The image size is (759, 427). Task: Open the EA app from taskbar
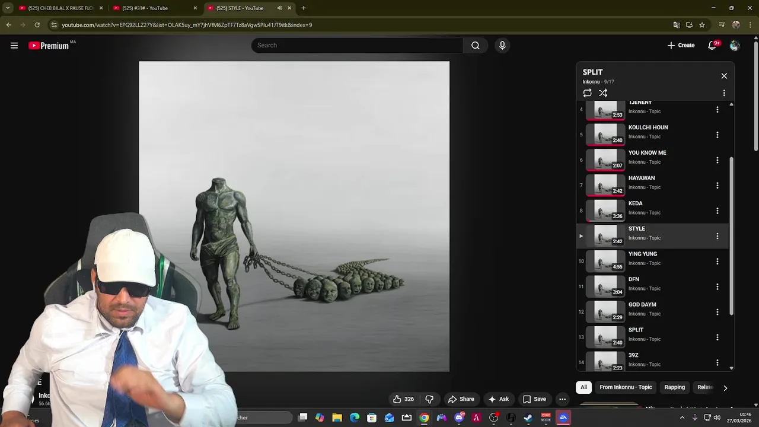(563, 418)
